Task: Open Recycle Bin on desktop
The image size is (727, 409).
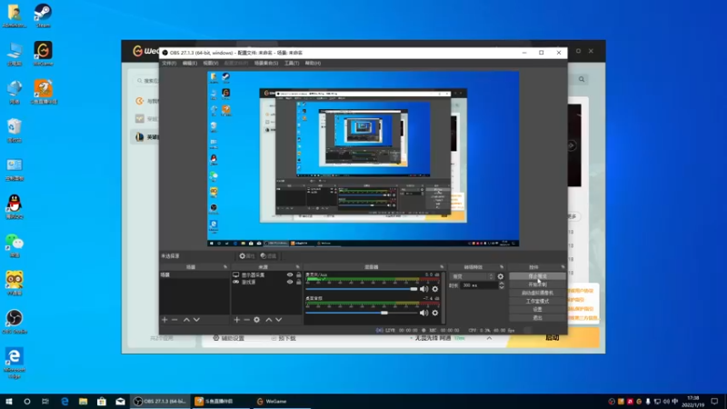Action: click(x=15, y=130)
